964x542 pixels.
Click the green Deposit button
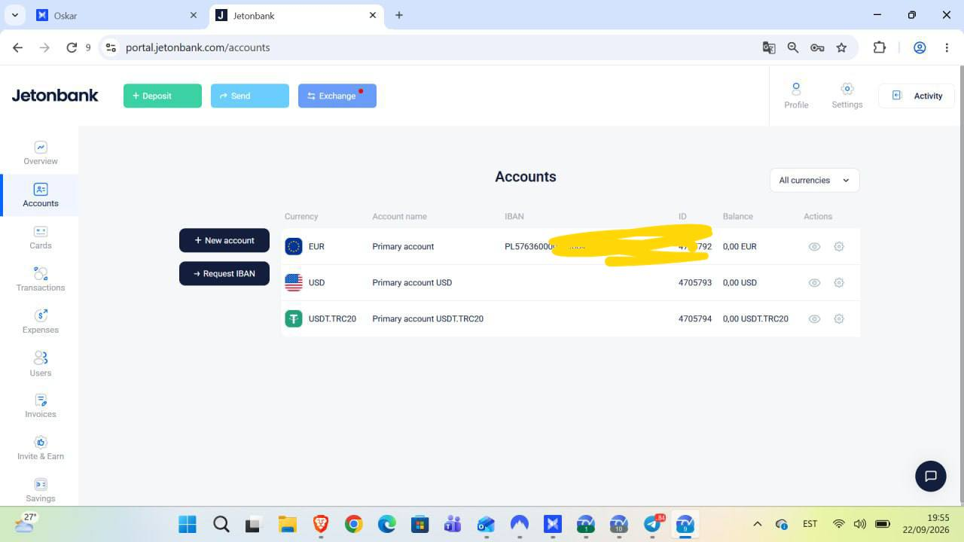[x=163, y=96]
